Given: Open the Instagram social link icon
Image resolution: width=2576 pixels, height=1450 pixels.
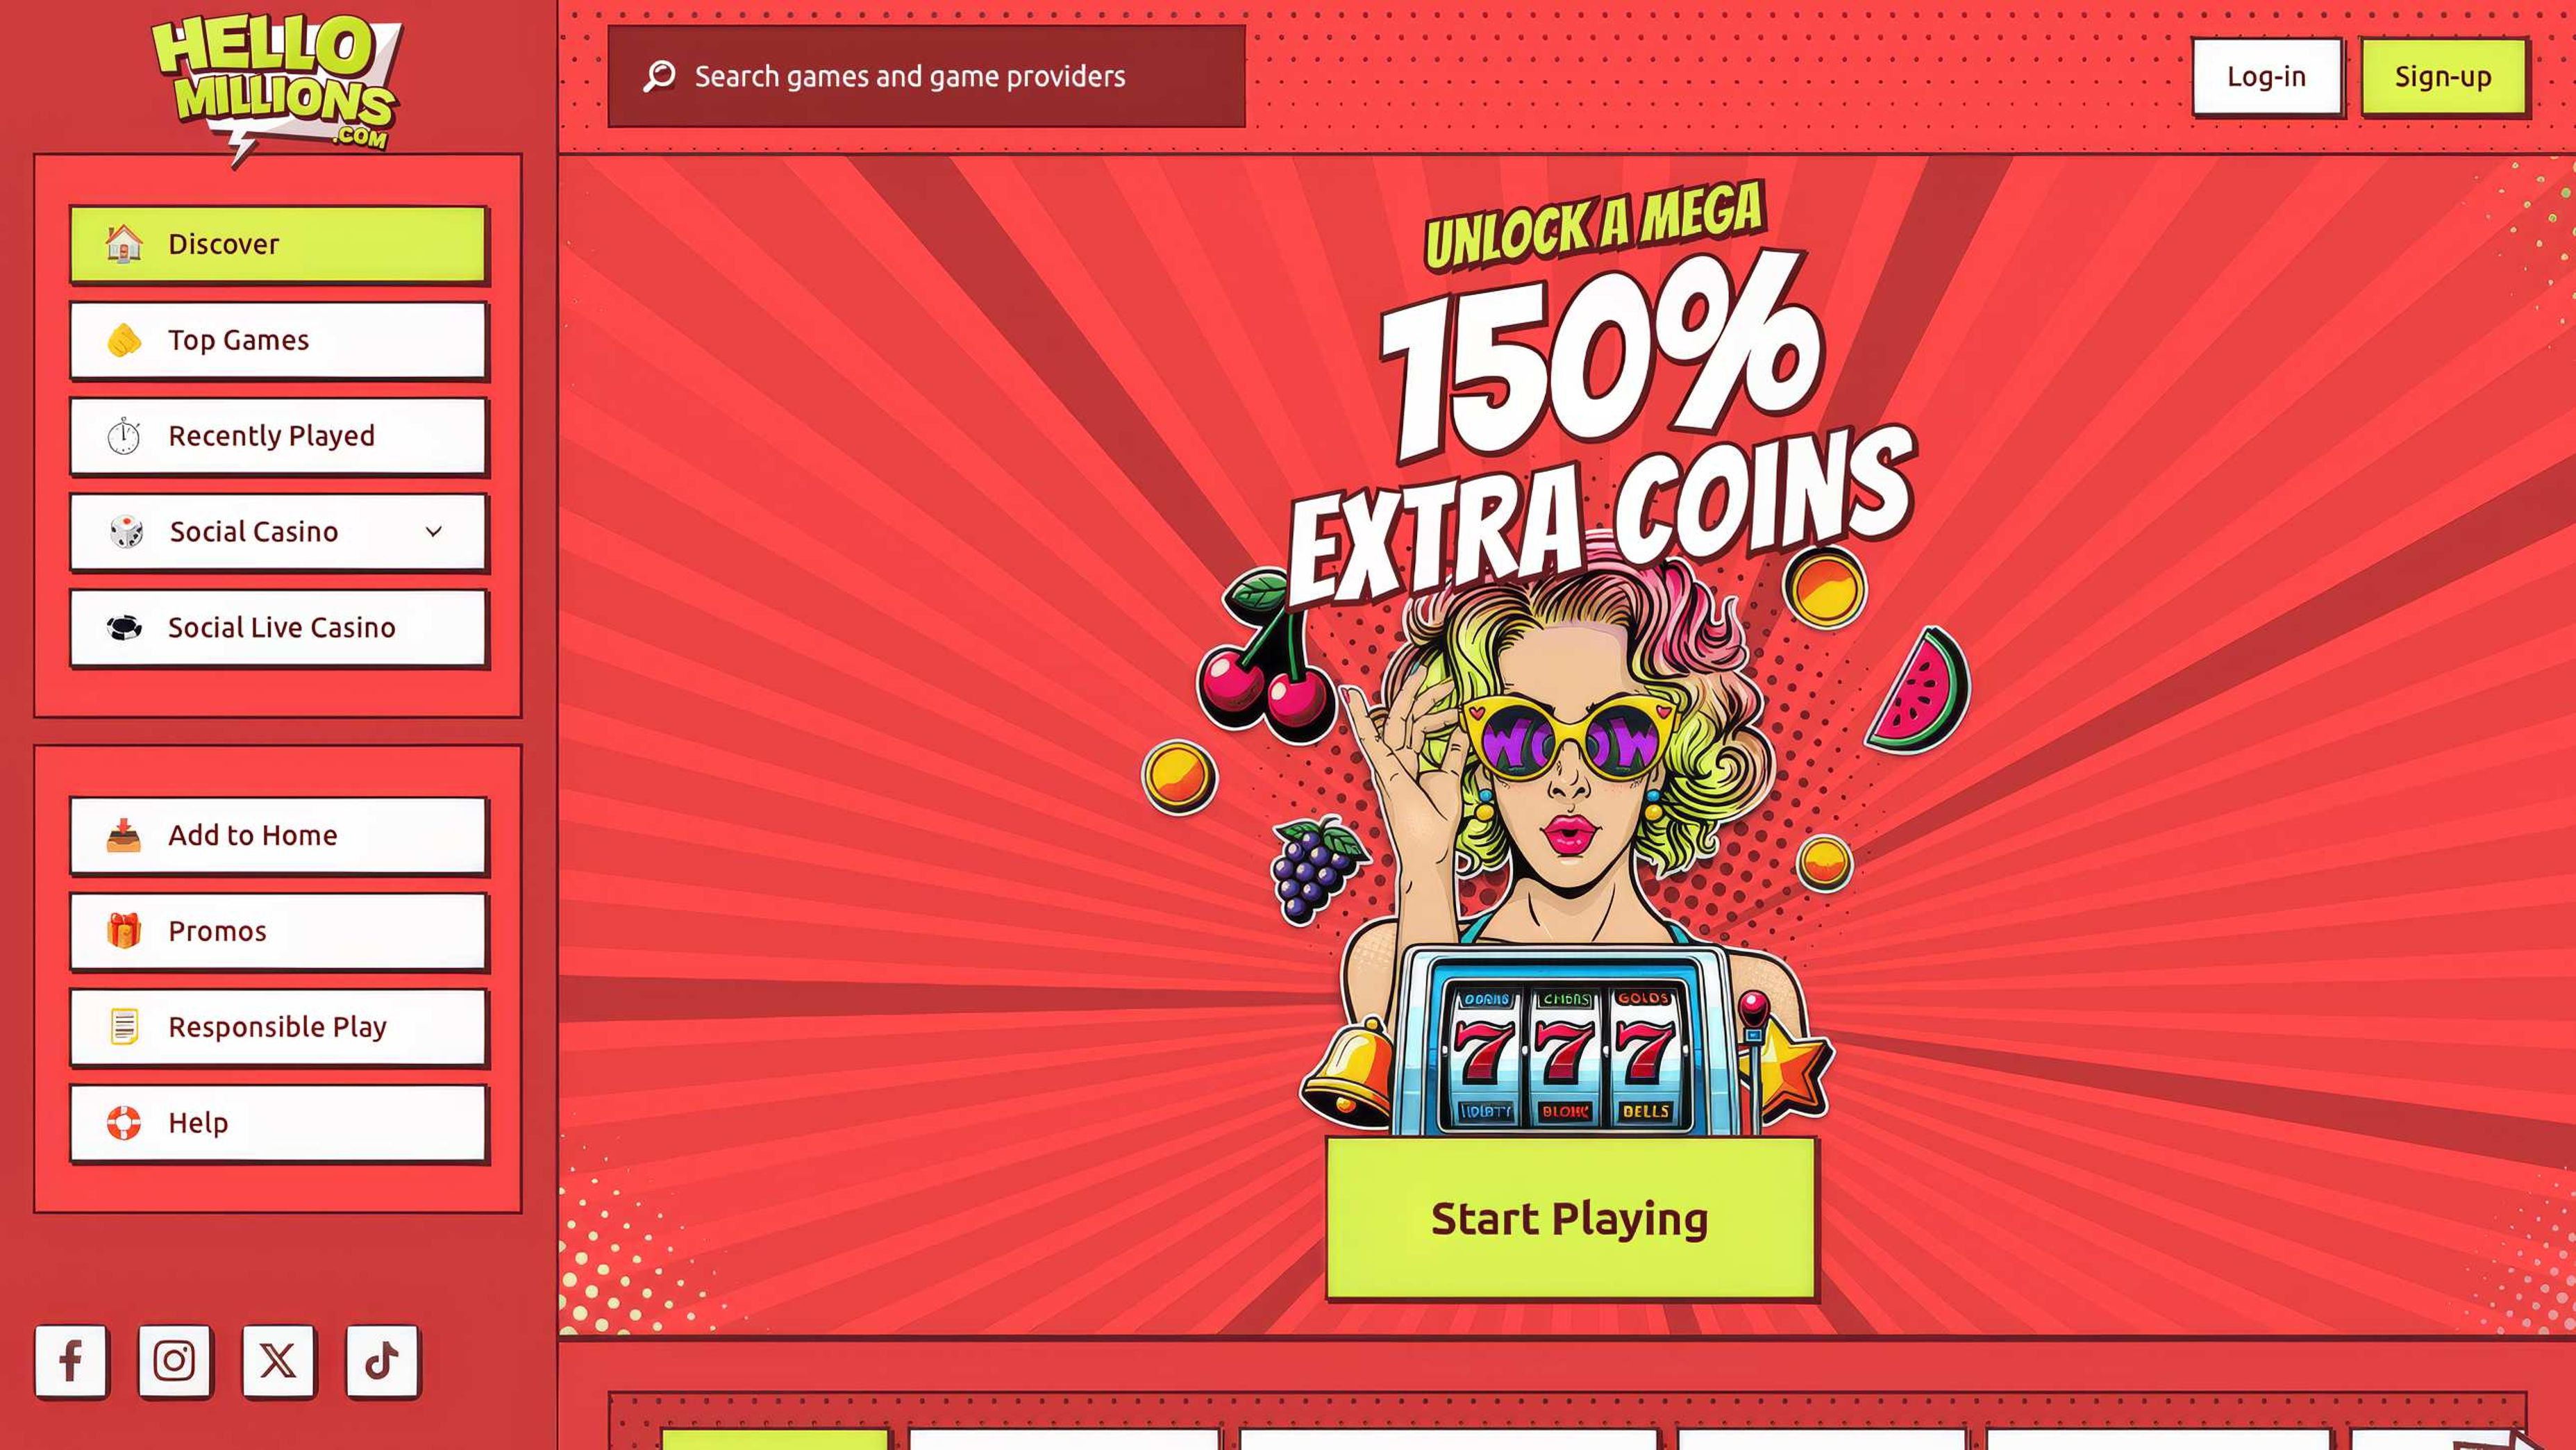Looking at the screenshot, I should tap(174, 1360).
